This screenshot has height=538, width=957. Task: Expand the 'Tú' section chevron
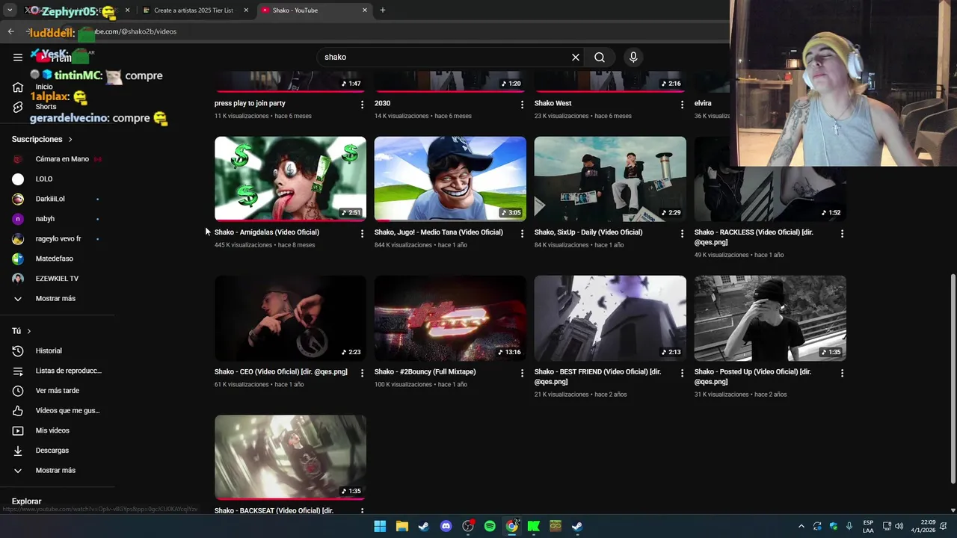[29, 331]
